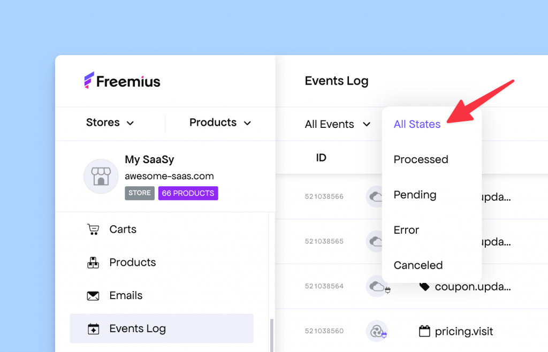Click the 66 PRODUCTS badge
This screenshot has width=548, height=352.
tap(188, 193)
